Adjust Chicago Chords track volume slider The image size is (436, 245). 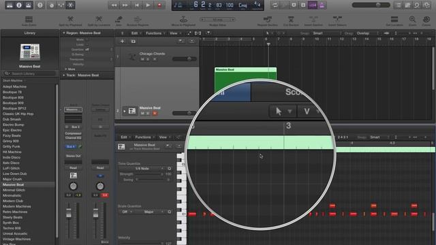click(x=185, y=59)
